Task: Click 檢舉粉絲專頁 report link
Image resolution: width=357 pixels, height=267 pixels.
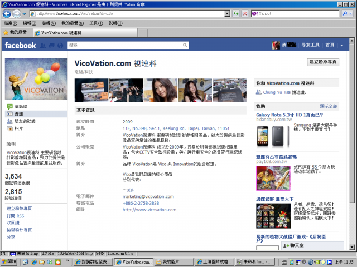Action: point(19,230)
